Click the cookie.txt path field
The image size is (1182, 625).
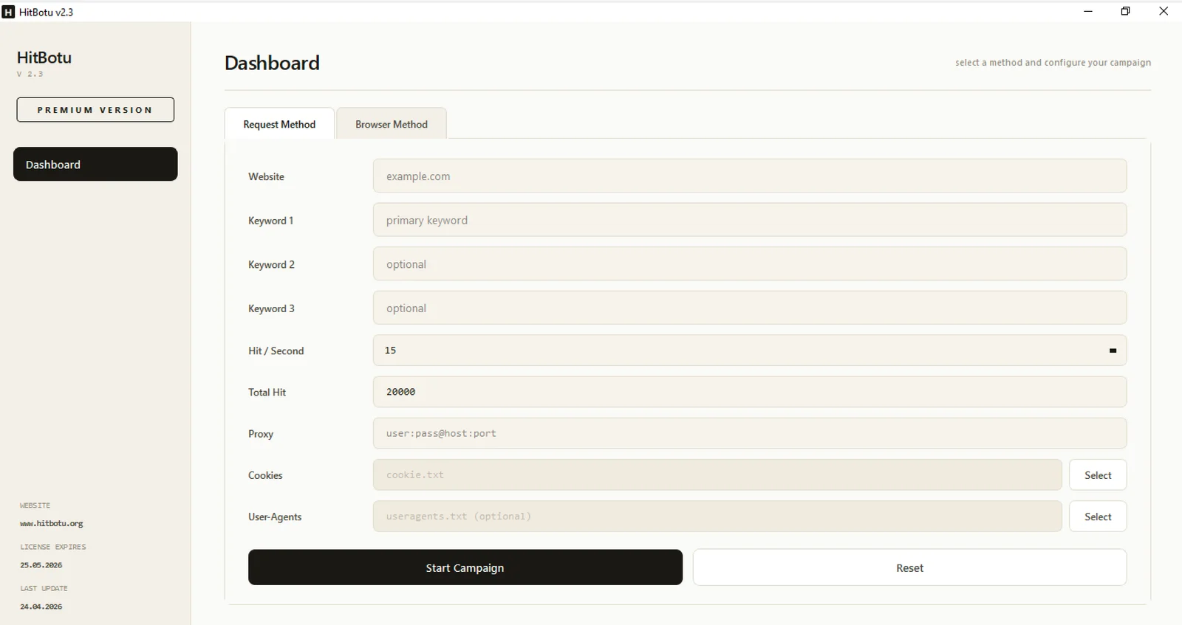(717, 475)
